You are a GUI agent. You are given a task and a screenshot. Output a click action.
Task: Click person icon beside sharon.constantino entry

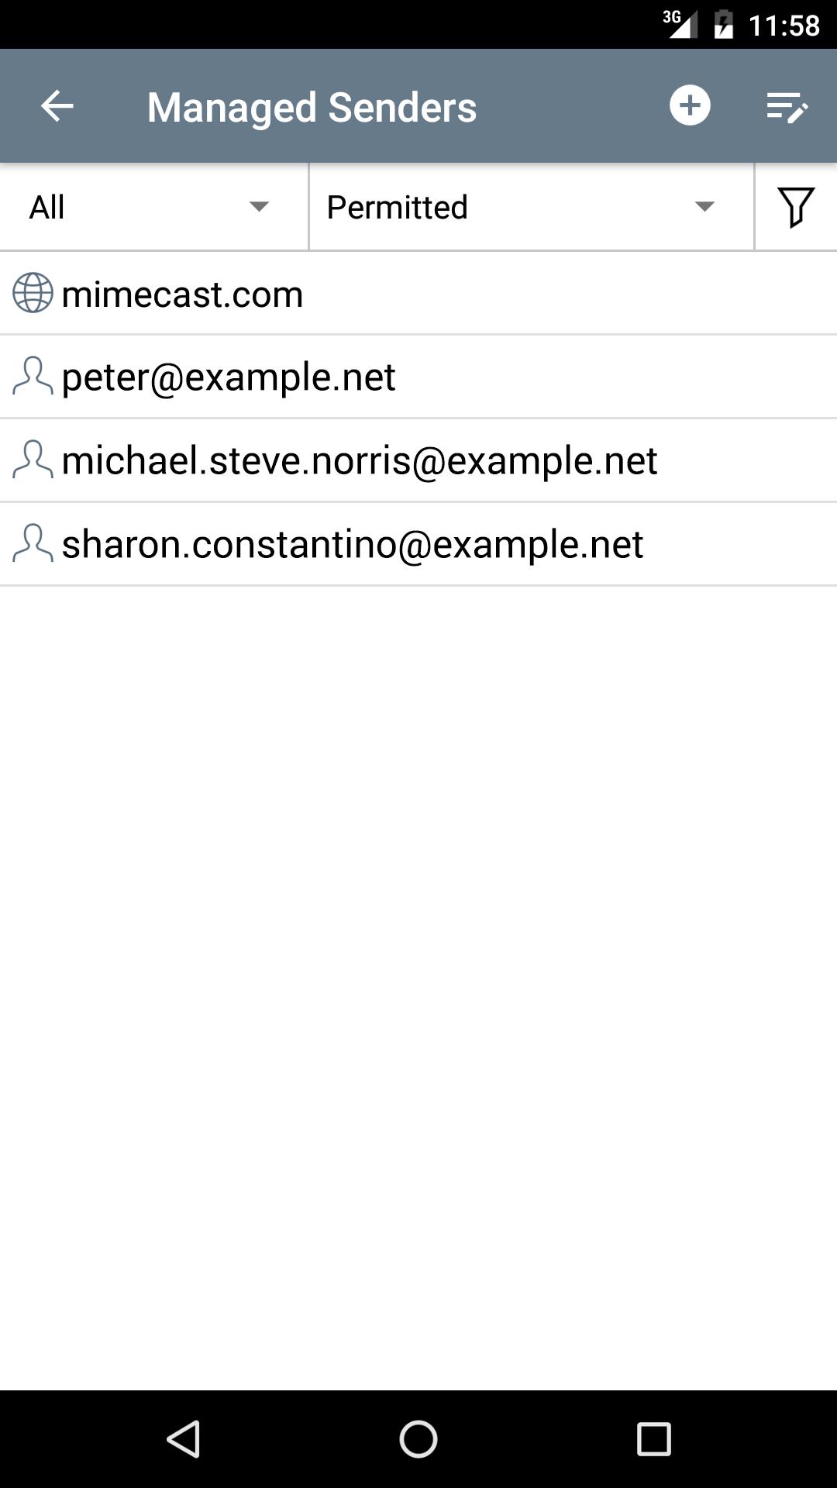pyautogui.click(x=33, y=544)
